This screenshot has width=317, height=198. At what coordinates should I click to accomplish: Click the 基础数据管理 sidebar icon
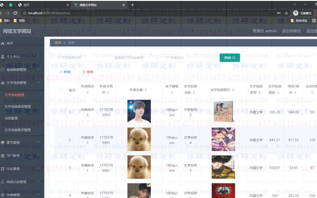coord(3,70)
